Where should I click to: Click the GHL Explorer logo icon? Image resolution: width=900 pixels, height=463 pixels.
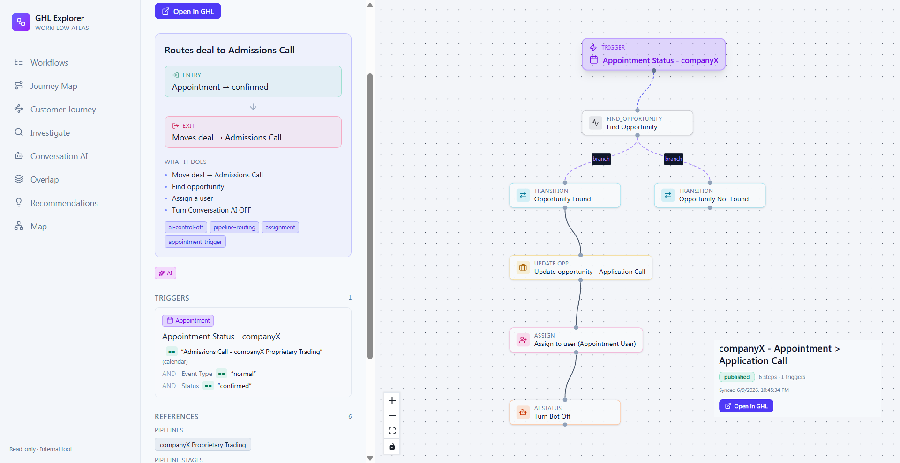(x=21, y=22)
